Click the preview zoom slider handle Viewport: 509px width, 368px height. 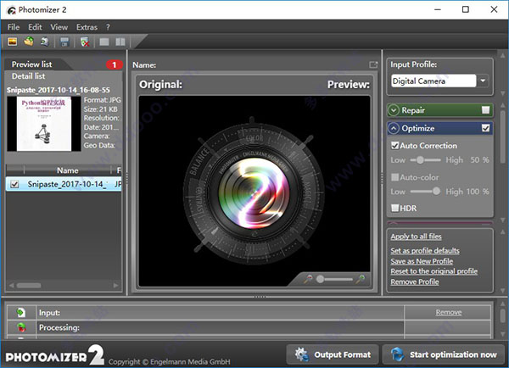[321, 279]
